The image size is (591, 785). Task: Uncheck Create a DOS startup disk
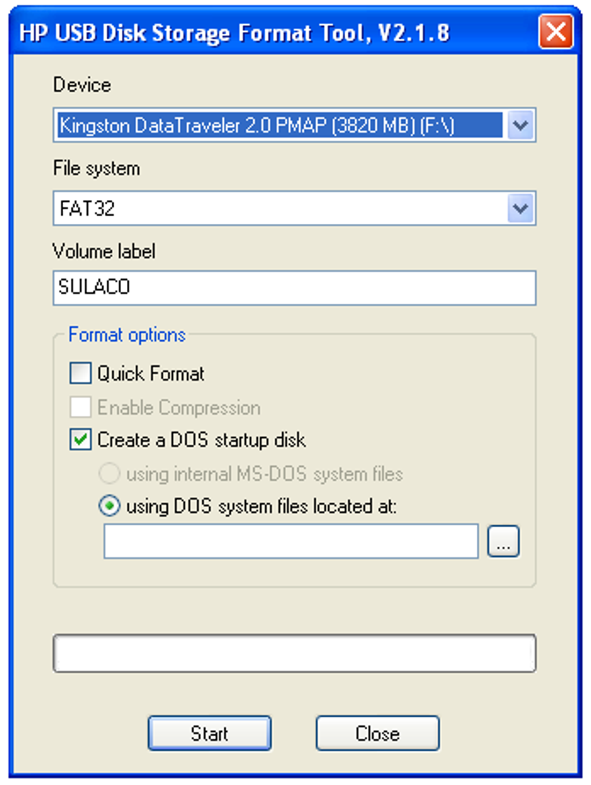tap(81, 439)
